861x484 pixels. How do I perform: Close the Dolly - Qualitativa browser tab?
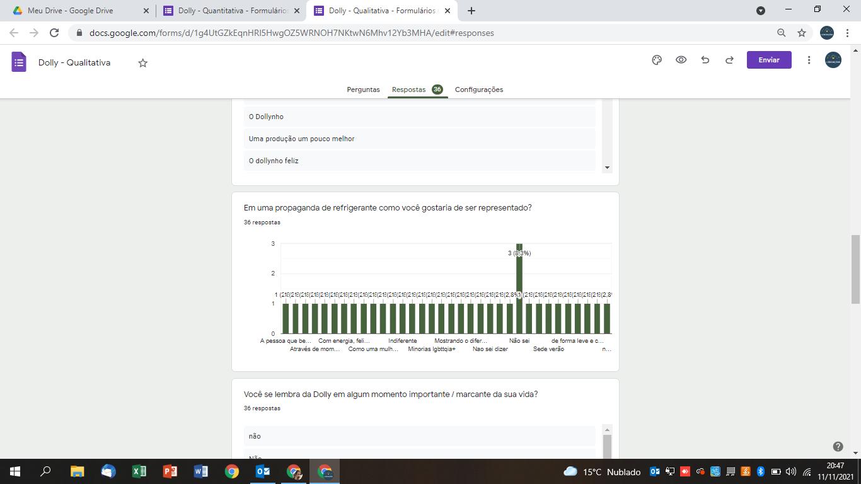[x=448, y=11]
